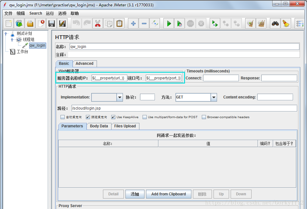Image resolution: width=307 pixels, height=209 pixels.
Task: Save the test plan with floppy icon
Action: [52, 24]
